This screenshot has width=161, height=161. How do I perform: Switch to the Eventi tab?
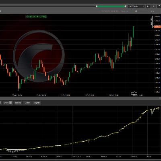[x=27, y=103]
